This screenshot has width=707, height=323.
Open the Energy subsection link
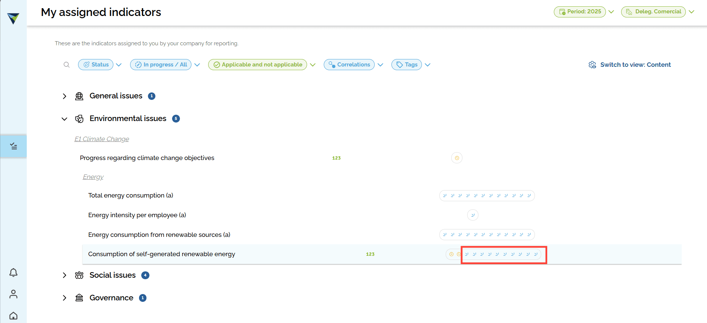coord(93,177)
